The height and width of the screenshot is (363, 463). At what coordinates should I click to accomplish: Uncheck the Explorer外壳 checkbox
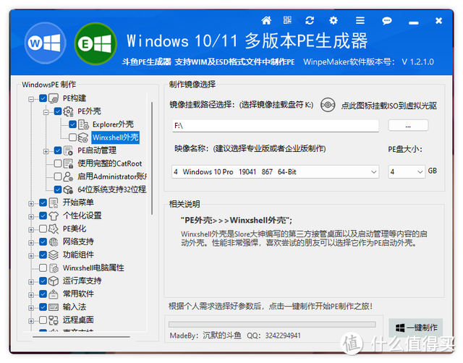72,124
